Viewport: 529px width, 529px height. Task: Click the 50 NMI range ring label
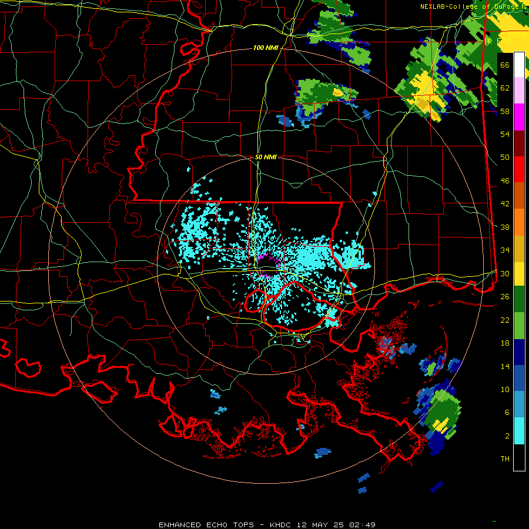(x=266, y=157)
